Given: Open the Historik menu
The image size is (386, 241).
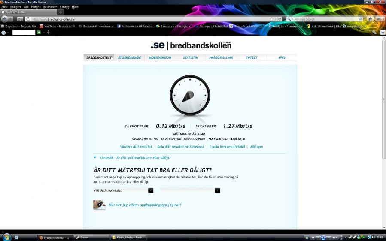Looking at the screenshot, I should tap(36, 7).
